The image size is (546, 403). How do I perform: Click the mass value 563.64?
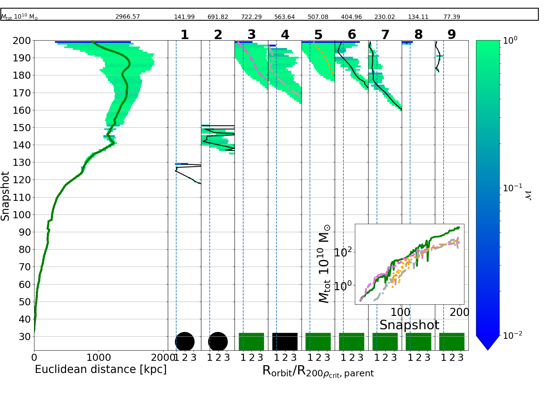click(284, 17)
